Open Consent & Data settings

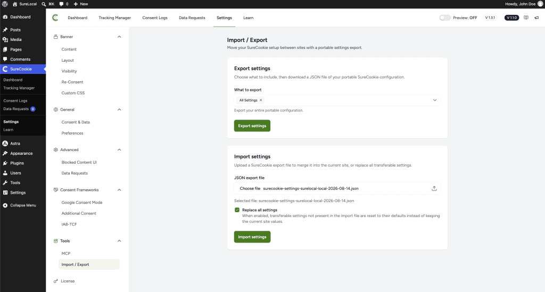click(76, 122)
